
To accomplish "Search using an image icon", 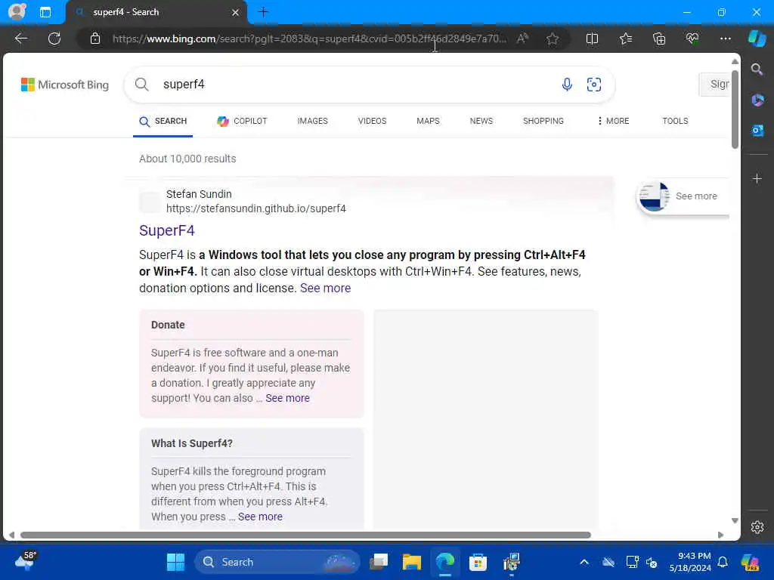I will point(594,85).
